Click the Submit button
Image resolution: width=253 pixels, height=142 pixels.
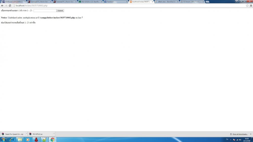point(60,11)
